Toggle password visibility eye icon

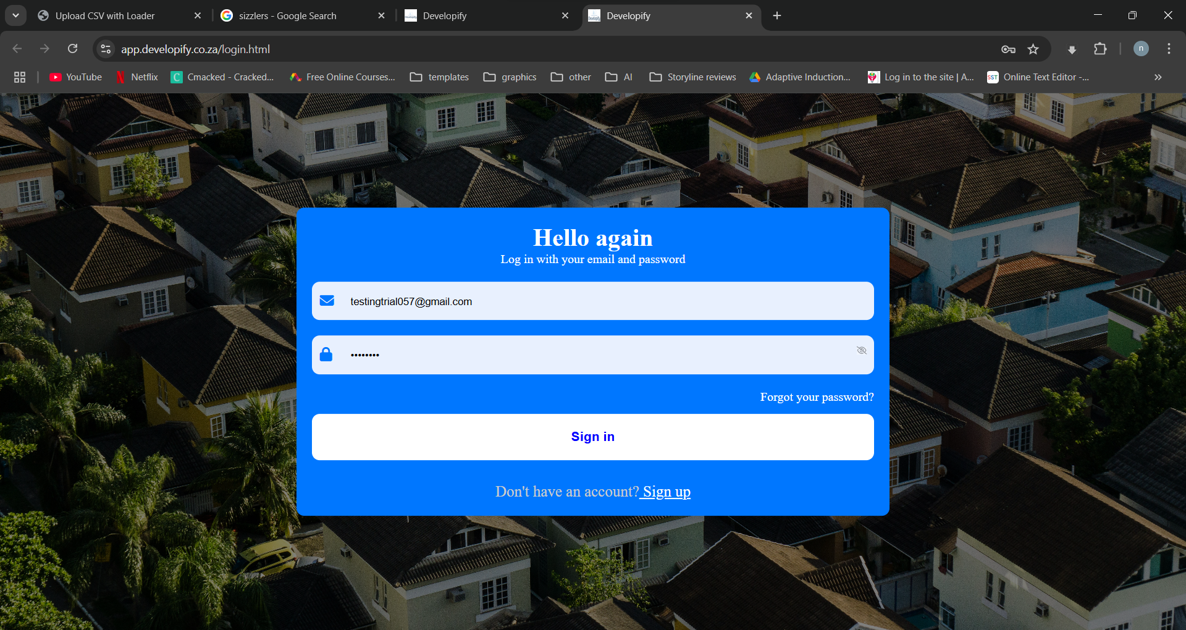pos(862,351)
